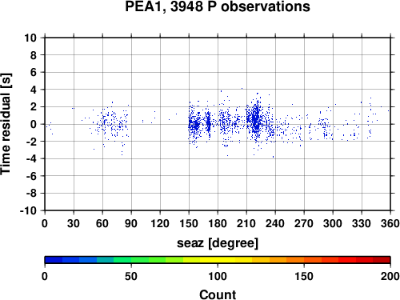Click the x-axis tick label 180
Viewport: 400px width, 300px height.
click(x=218, y=223)
